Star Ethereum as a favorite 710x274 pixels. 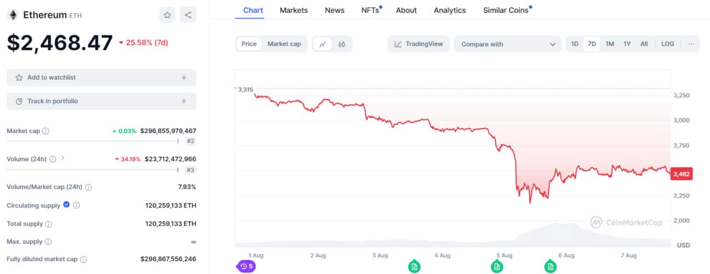click(x=167, y=15)
